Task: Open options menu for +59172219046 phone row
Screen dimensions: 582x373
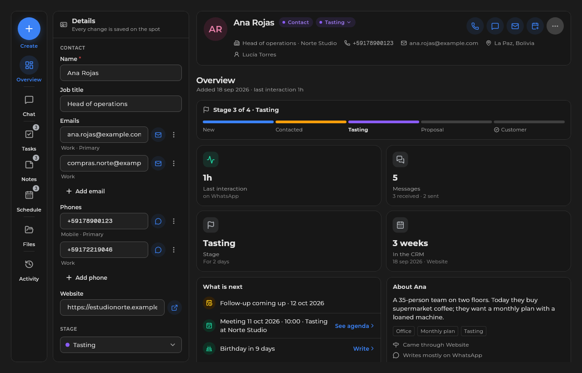Action: click(174, 250)
